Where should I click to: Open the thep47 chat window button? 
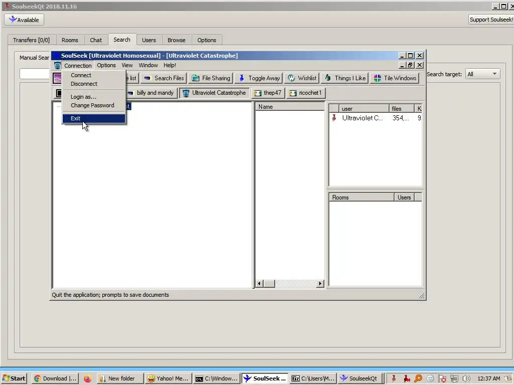click(268, 93)
